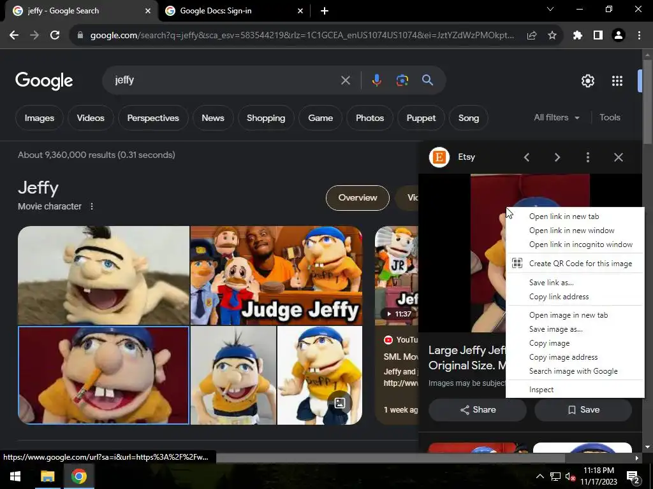Select the Song filter chip

pyautogui.click(x=469, y=118)
